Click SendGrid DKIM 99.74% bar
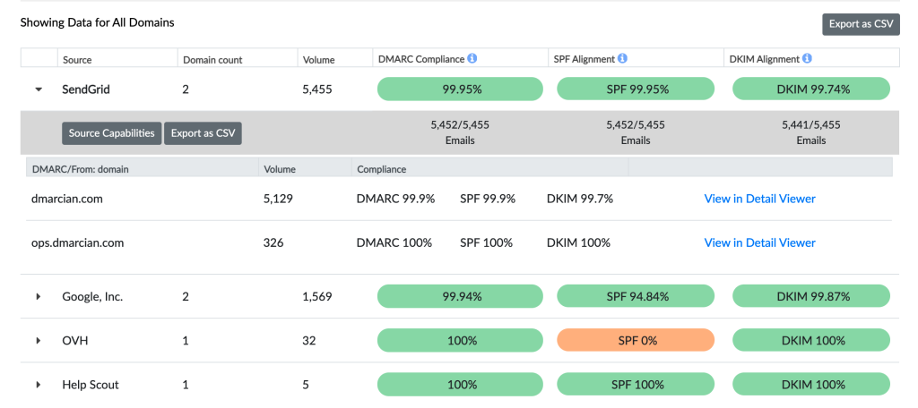The width and height of the screenshot is (918, 408). (811, 89)
